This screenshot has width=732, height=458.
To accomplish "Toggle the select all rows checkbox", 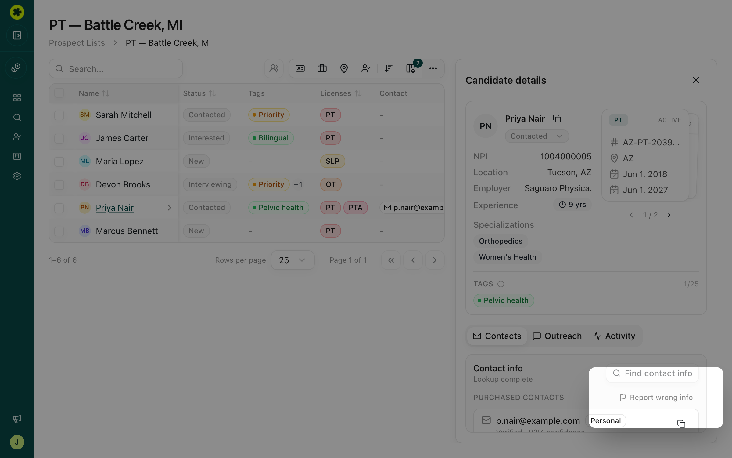I will click(59, 93).
